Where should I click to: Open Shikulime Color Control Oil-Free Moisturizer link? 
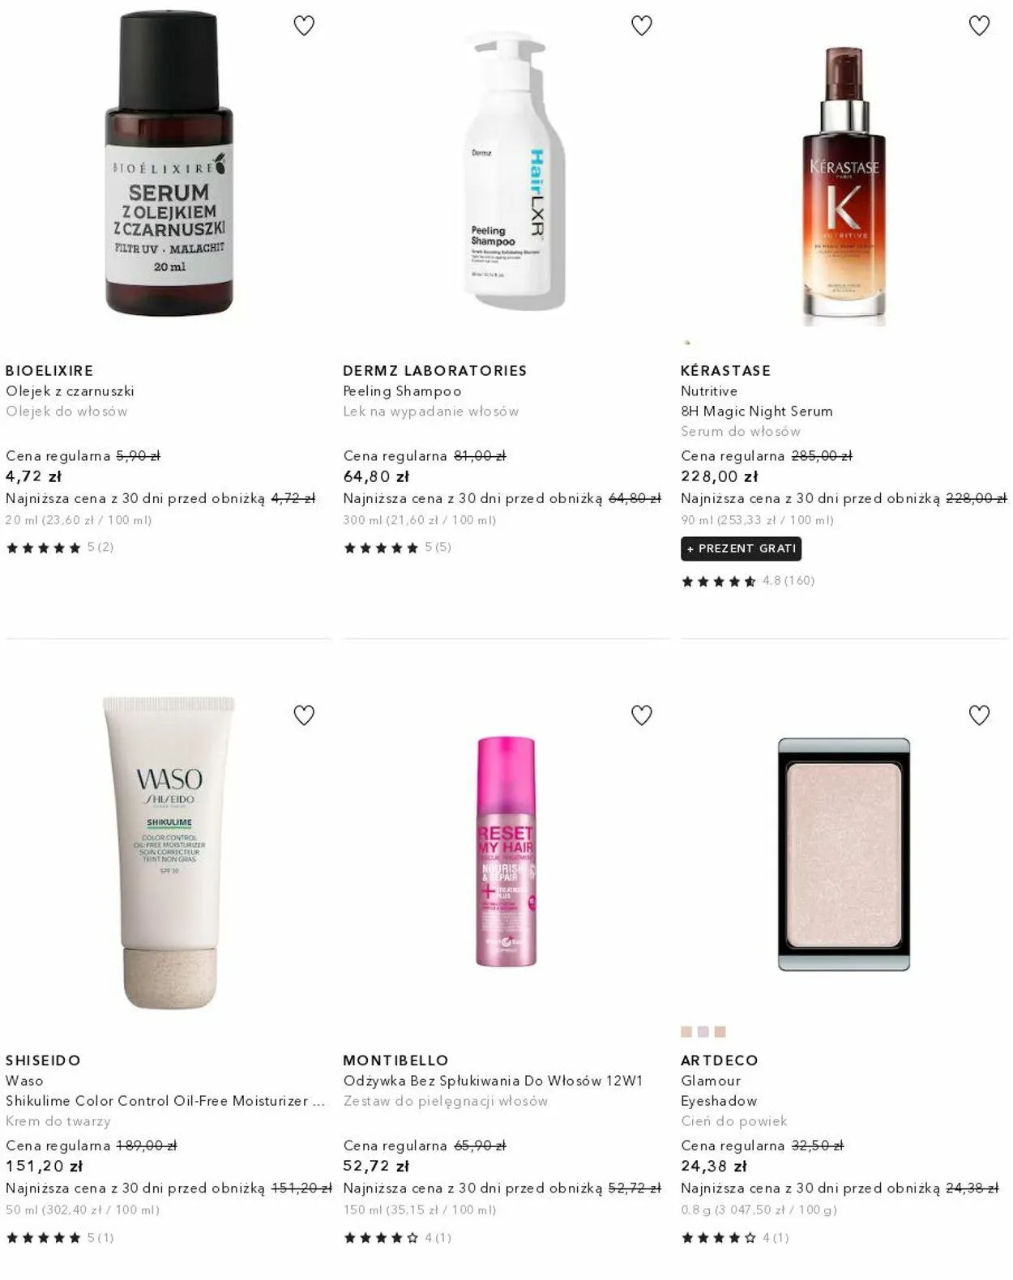[x=165, y=1101]
